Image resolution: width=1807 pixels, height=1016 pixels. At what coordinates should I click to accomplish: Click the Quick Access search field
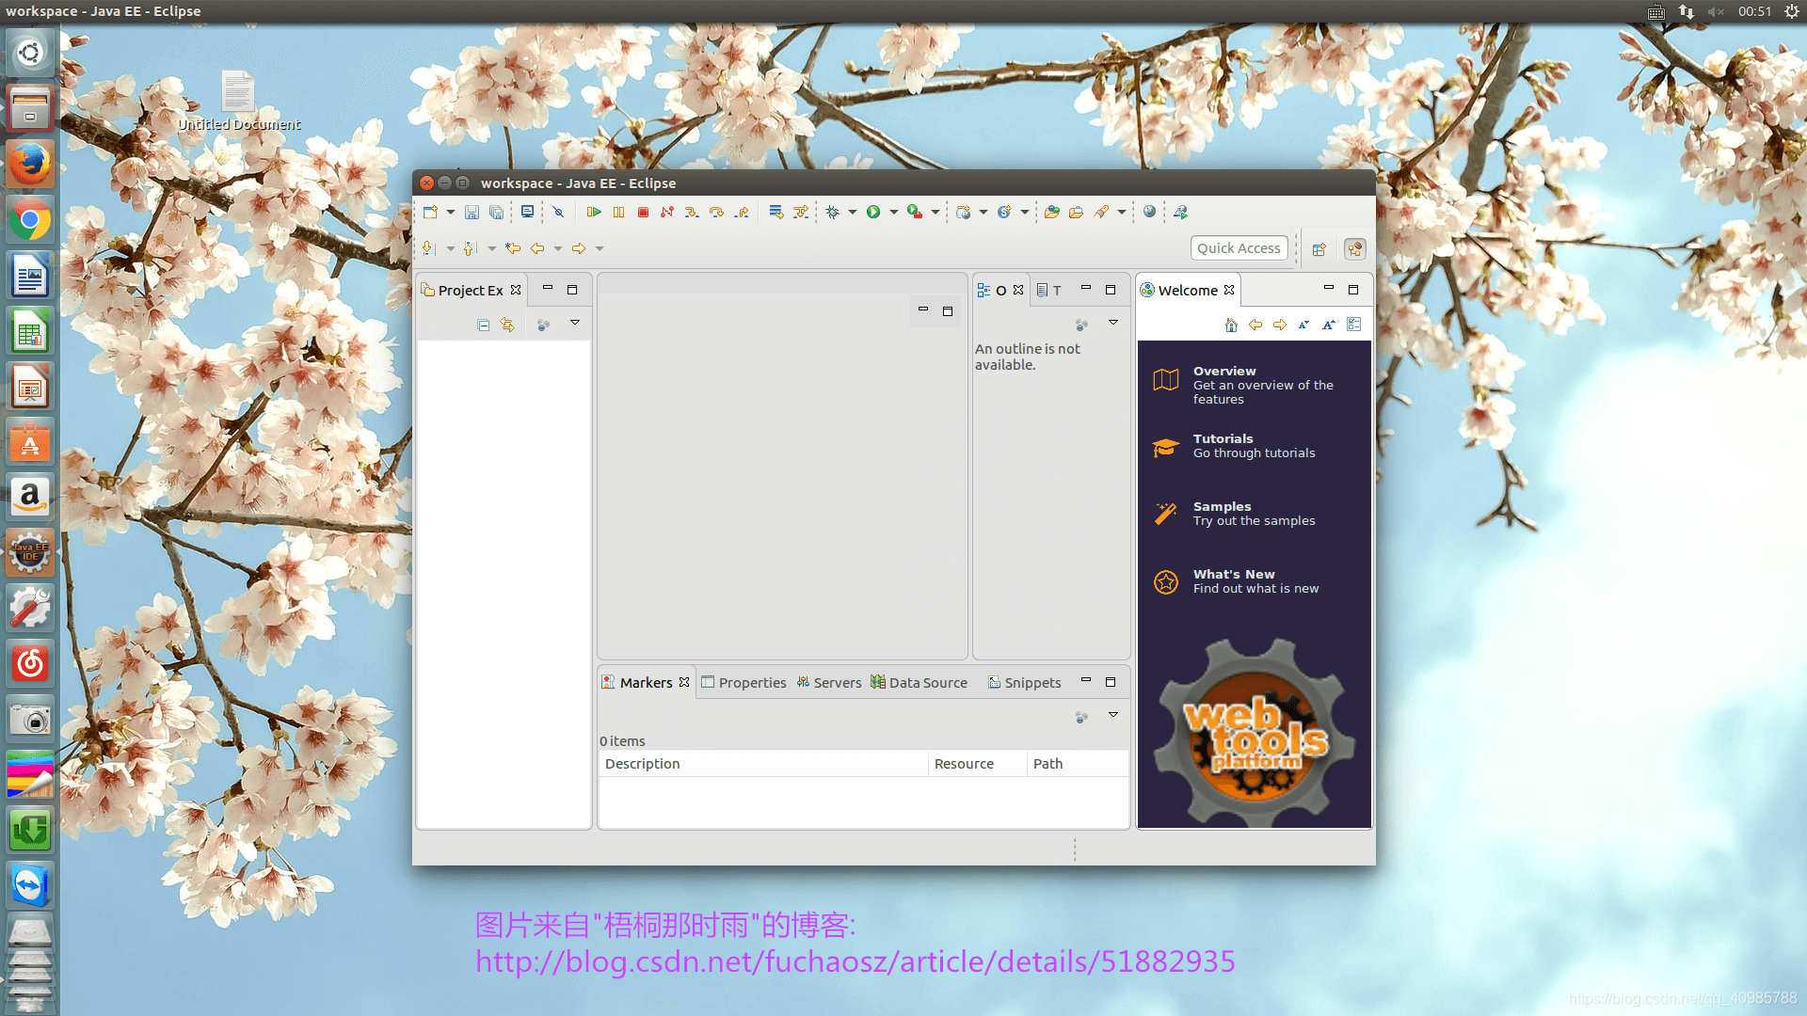click(1239, 248)
